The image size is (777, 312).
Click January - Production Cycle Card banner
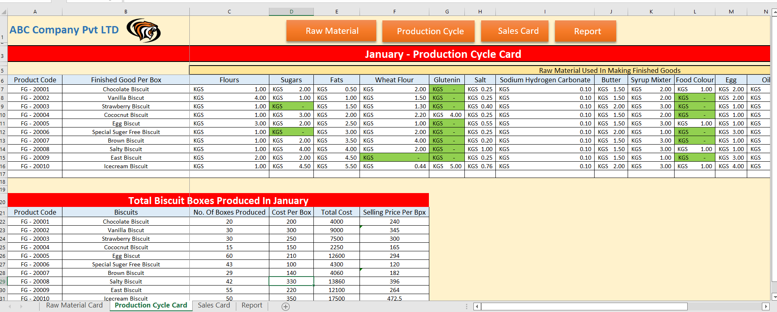[x=443, y=54]
